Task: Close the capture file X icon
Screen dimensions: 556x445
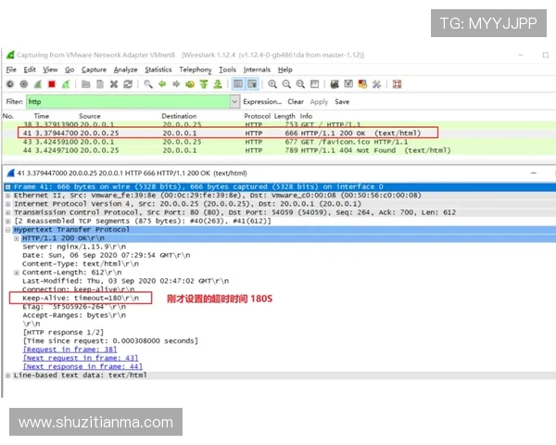Action: [114, 84]
